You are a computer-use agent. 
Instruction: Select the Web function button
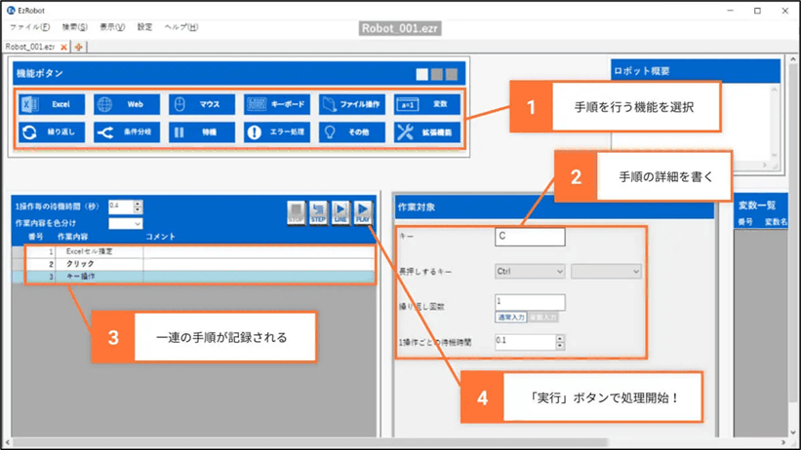click(127, 104)
